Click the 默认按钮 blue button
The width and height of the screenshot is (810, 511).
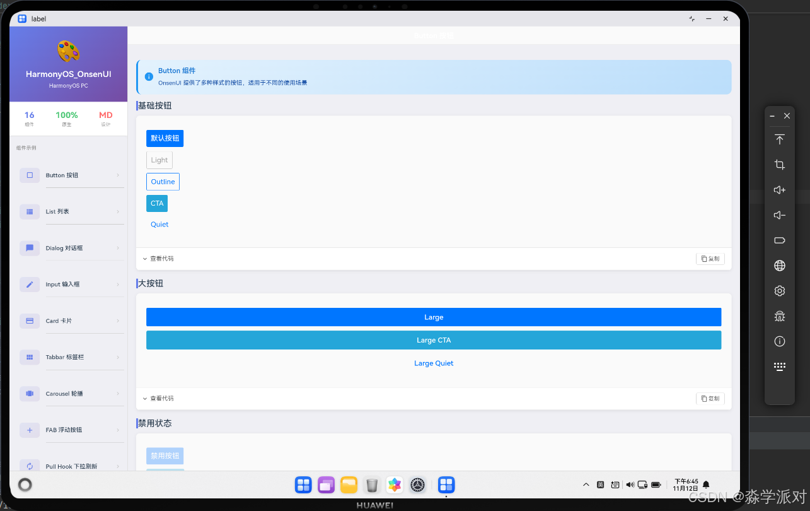point(165,138)
